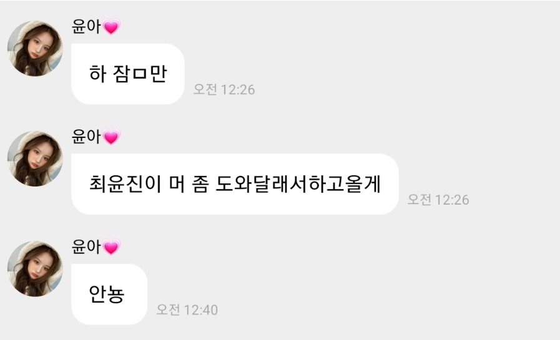560x340 pixels.
Task: Click pink heart emoji above 하 잠ㅁ만 bubble
Action: tap(111, 27)
